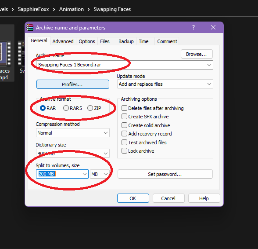This screenshot has height=249, width=258.
Task: Check Test archived files
Action: coord(144,143)
